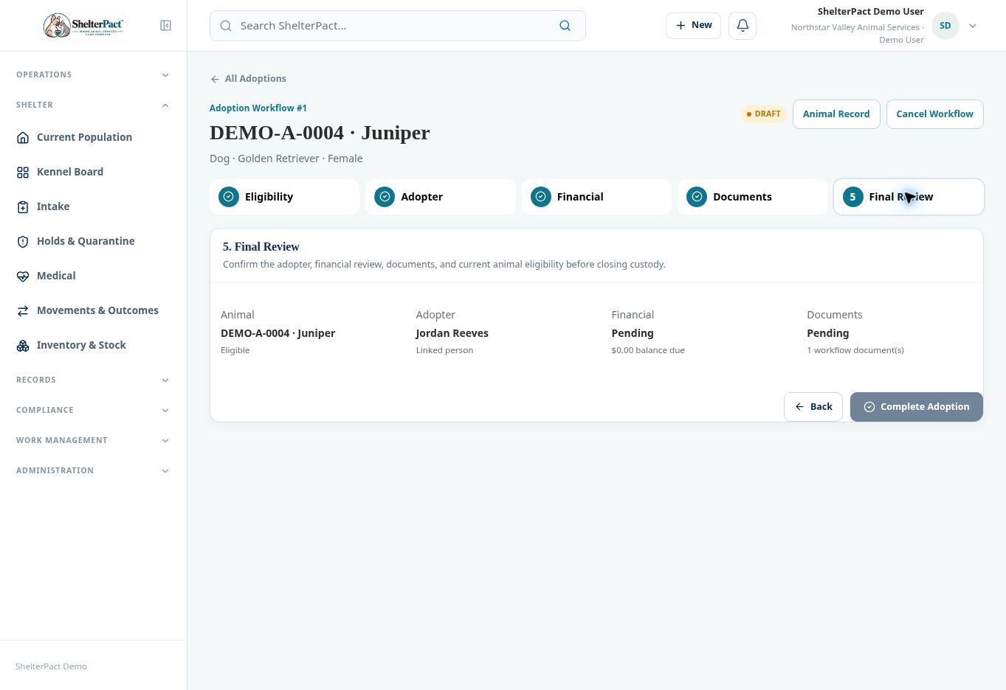
Task: Expand the Operations section
Action: [x=93, y=74]
